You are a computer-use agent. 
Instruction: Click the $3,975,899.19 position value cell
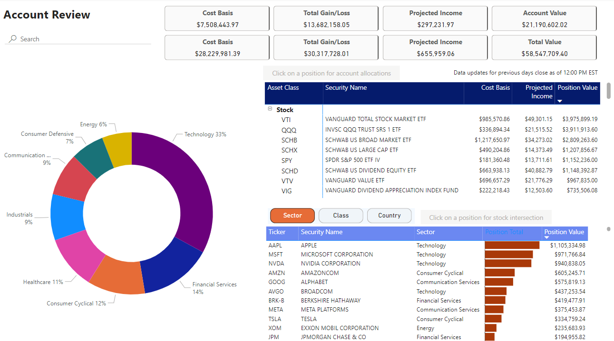pyautogui.click(x=580, y=119)
